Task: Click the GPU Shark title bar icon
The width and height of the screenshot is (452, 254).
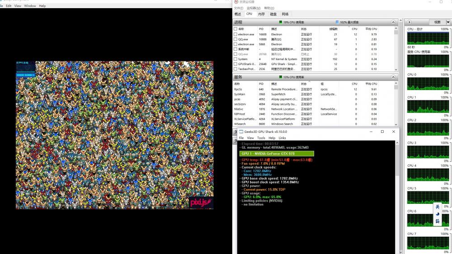Action: [x=241, y=132]
